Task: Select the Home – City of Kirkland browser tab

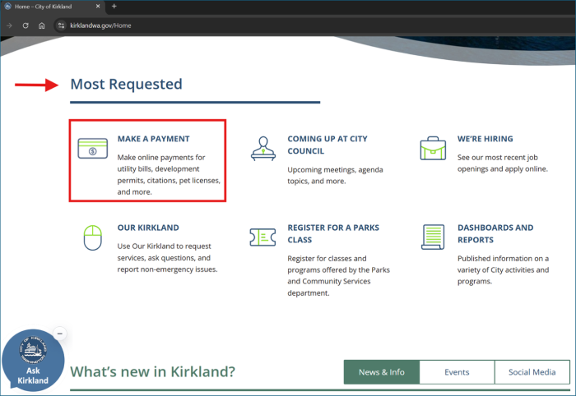Action: click(x=52, y=7)
